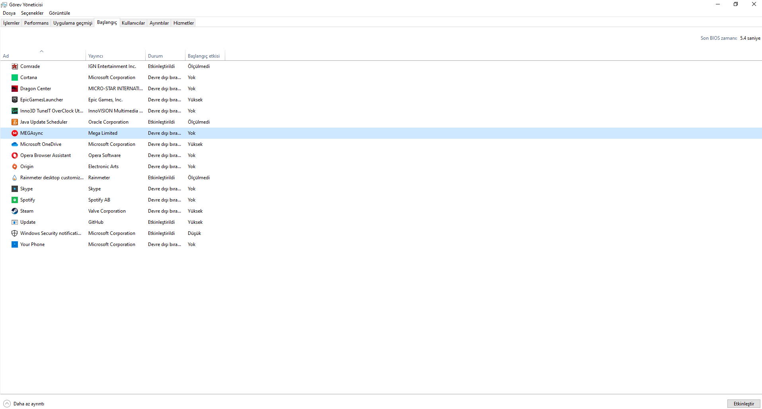
Task: Select the Skype entry name
Action: pos(26,189)
